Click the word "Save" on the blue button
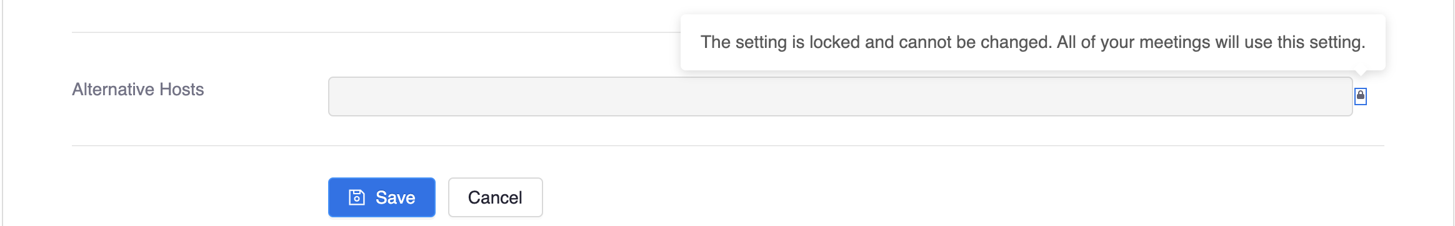 pos(395,198)
